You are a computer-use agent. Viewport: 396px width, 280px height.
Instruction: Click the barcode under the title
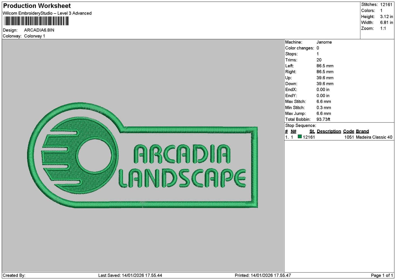(36, 21)
